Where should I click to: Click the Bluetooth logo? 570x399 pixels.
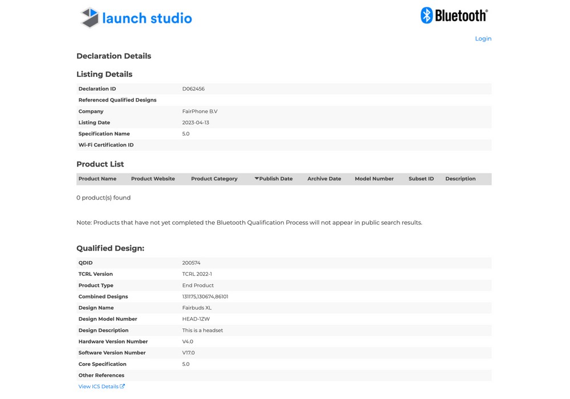(x=454, y=15)
